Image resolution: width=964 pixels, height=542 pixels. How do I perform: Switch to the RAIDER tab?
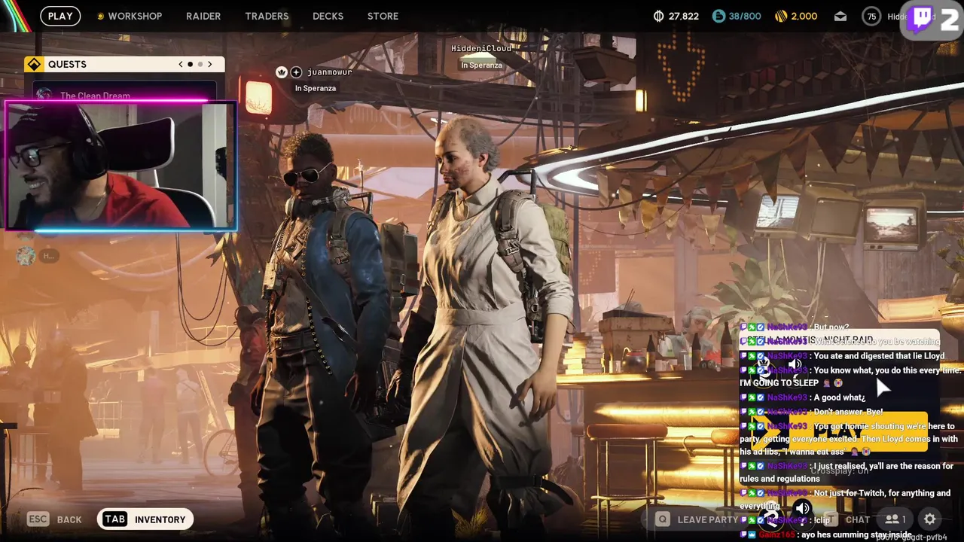pyautogui.click(x=203, y=16)
